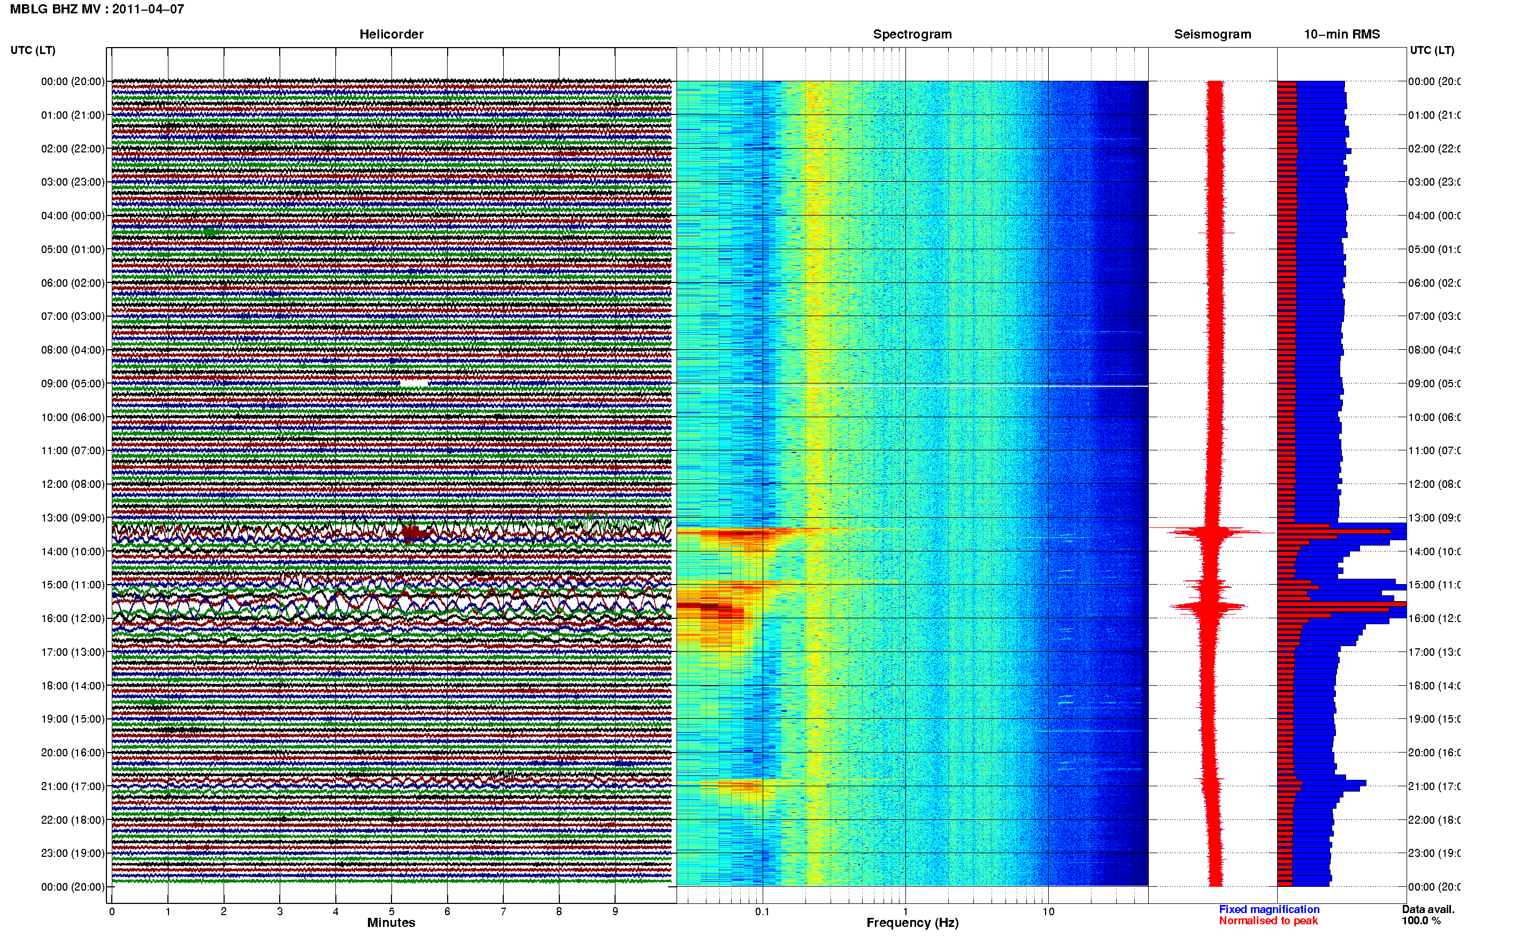Click the left '23:00 (19:00)' time label
Screen dimensions: 1521x951
pos(73,853)
